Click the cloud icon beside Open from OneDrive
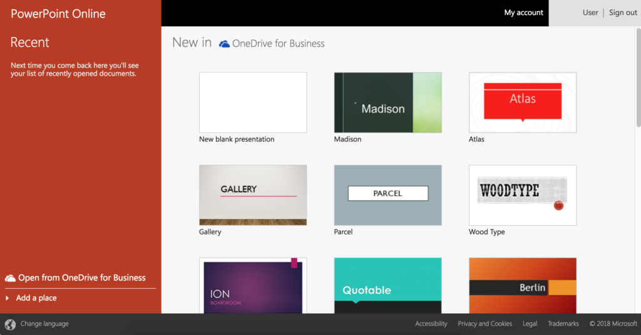The height and width of the screenshot is (335, 641). click(10, 278)
